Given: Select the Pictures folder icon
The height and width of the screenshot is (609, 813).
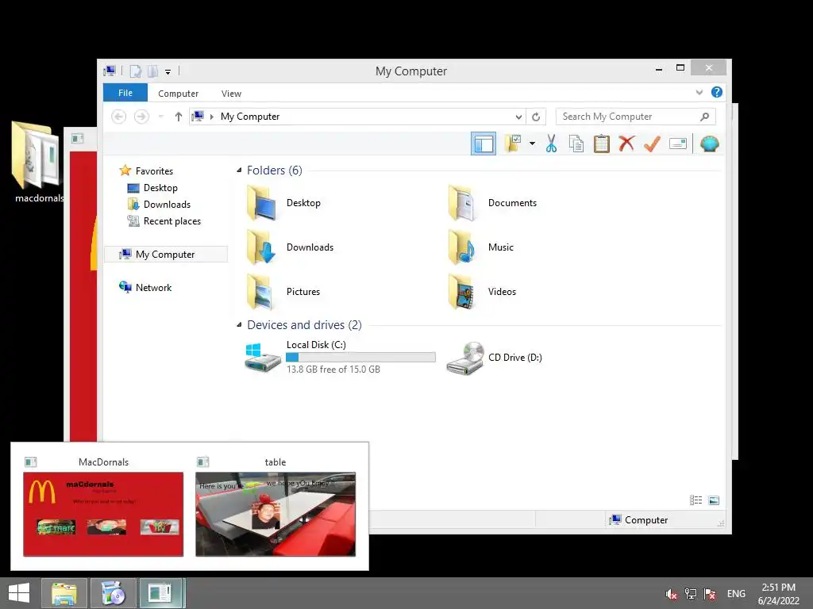Looking at the screenshot, I should point(261,292).
